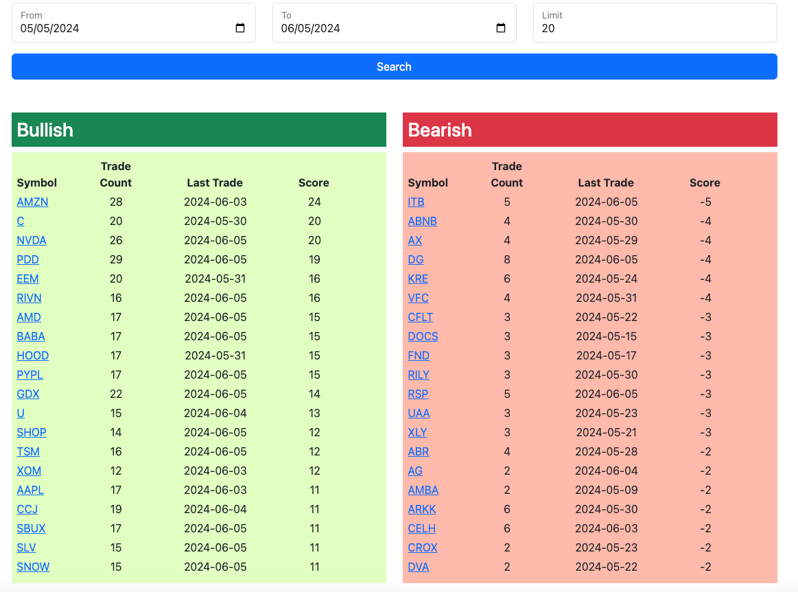Viewport: 798px width, 592px height.
Task: Click the Limit input field
Action: tap(655, 23)
